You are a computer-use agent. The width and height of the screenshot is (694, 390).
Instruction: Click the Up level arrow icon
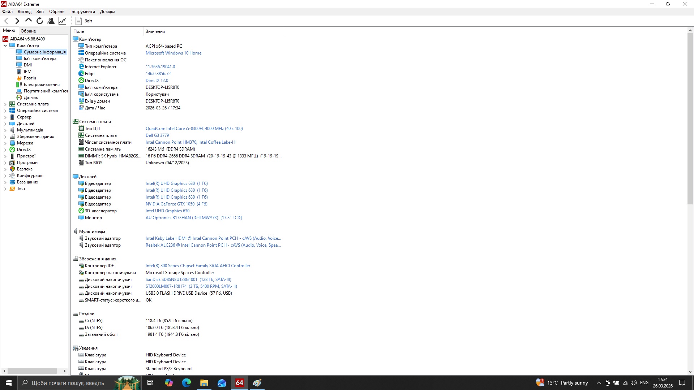point(28,21)
